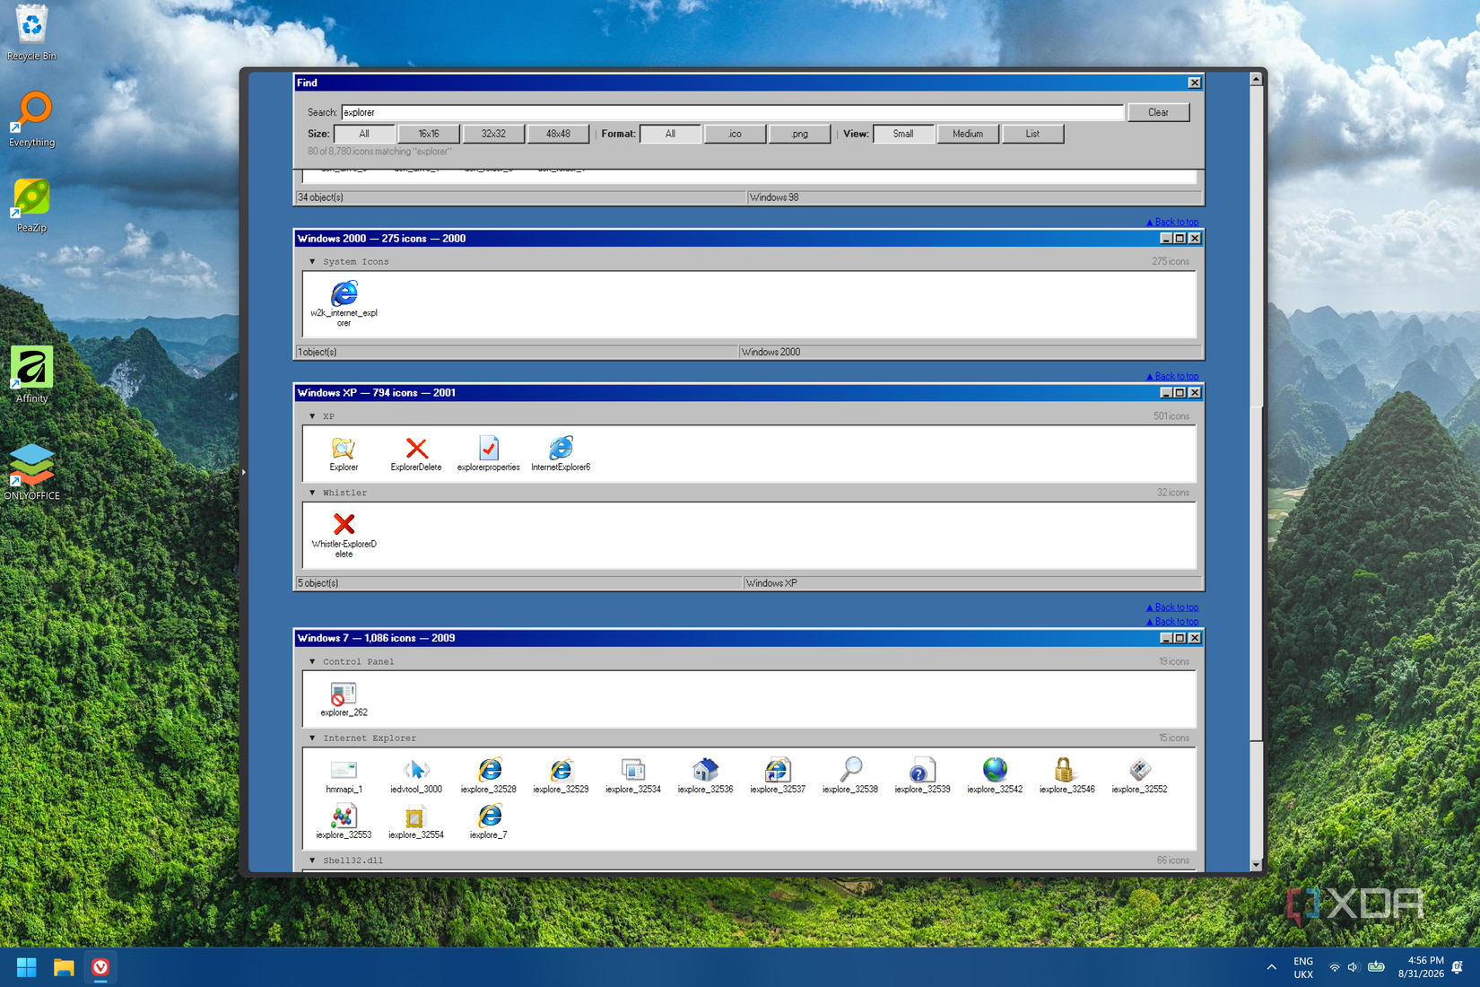Click the page scrollbar down arrow
Image resolution: width=1480 pixels, height=987 pixels.
coord(1256,865)
